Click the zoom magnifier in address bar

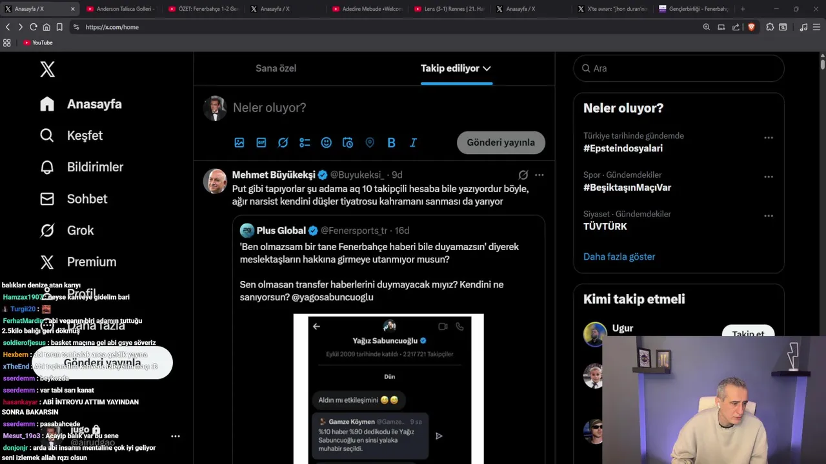click(x=706, y=27)
